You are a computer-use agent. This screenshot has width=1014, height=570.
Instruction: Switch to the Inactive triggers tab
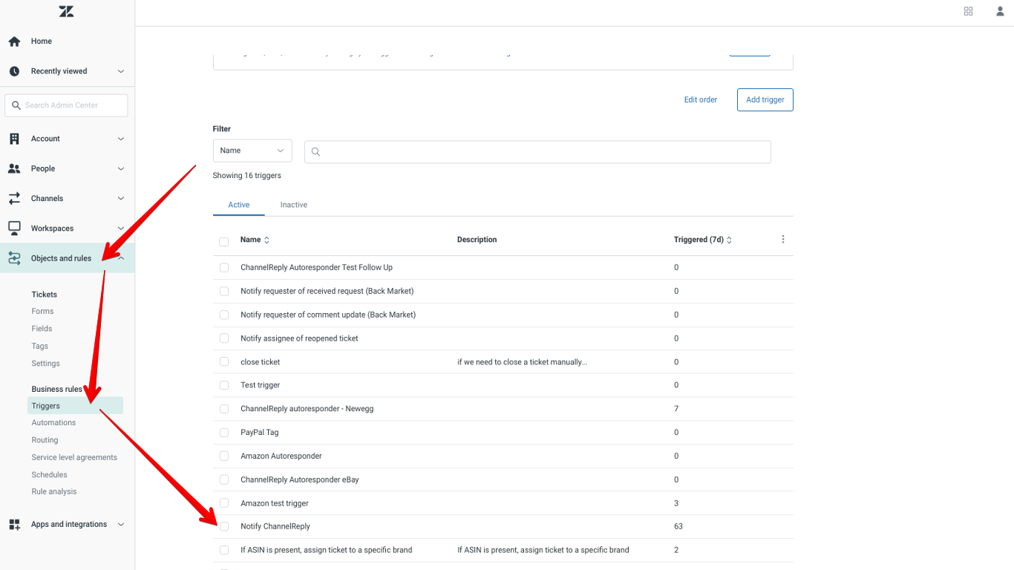(293, 204)
